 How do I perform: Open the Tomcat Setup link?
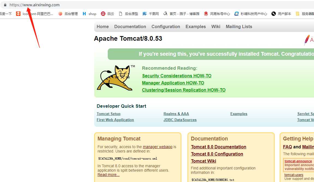tap(109, 114)
